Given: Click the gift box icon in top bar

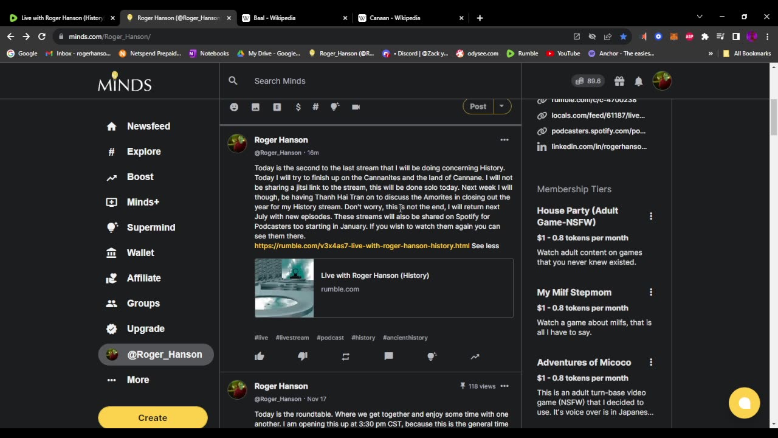Looking at the screenshot, I should coord(619,81).
